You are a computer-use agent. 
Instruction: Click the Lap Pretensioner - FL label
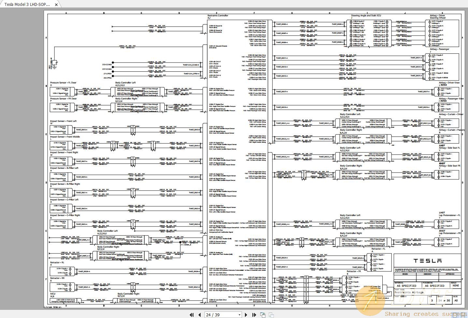click(449, 215)
